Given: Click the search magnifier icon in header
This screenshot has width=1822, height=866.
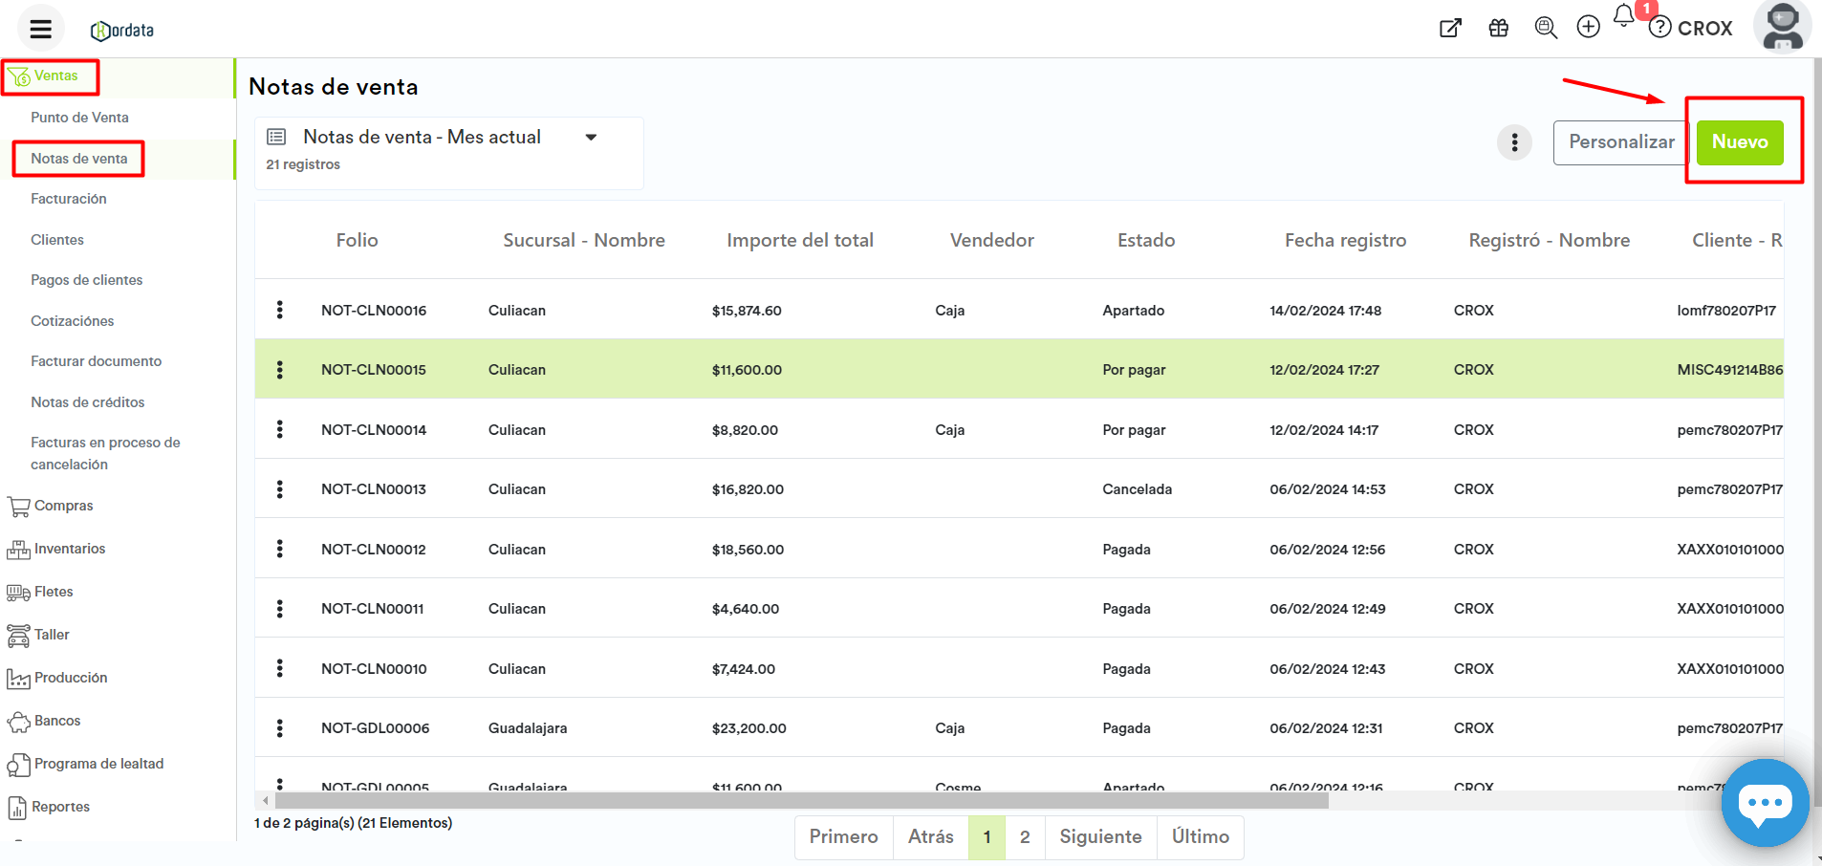Looking at the screenshot, I should click(1545, 28).
